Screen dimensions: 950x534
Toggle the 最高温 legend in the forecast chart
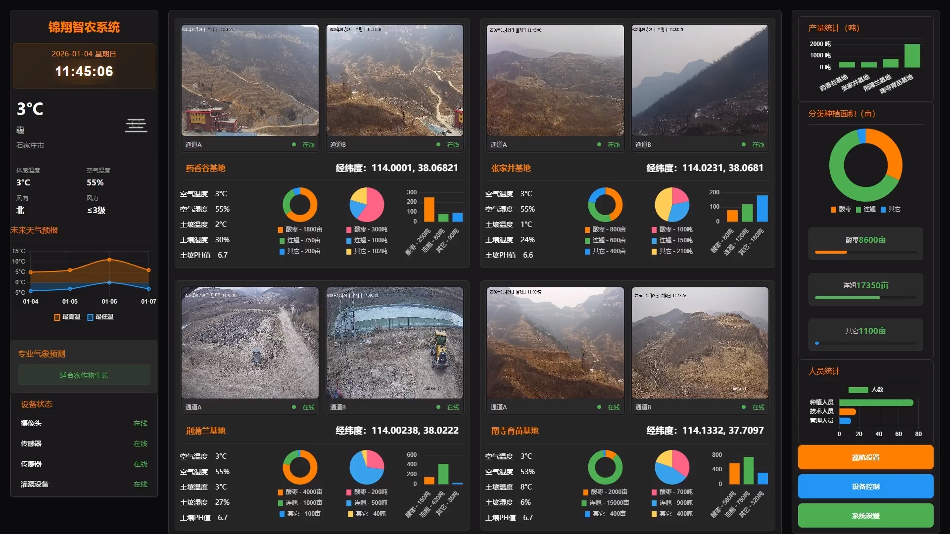pyautogui.click(x=67, y=317)
